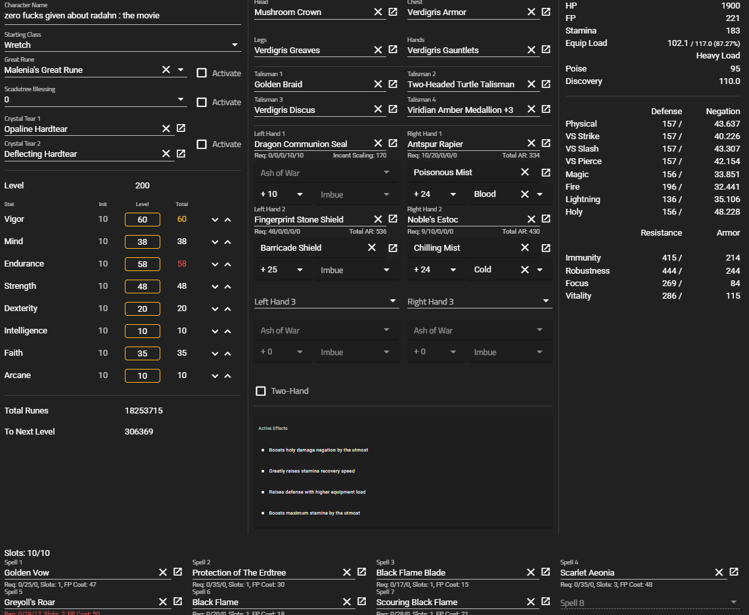Image resolution: width=749 pixels, height=615 pixels.
Task: Open the Left Hand 3 weapon dropdown
Action: [x=327, y=301]
